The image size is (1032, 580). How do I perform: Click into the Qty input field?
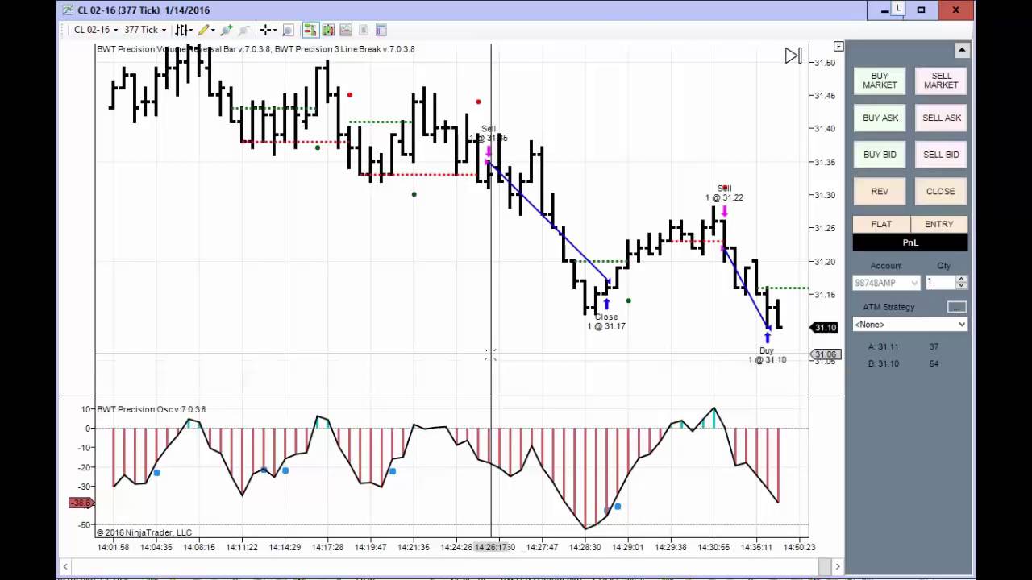[x=940, y=283]
